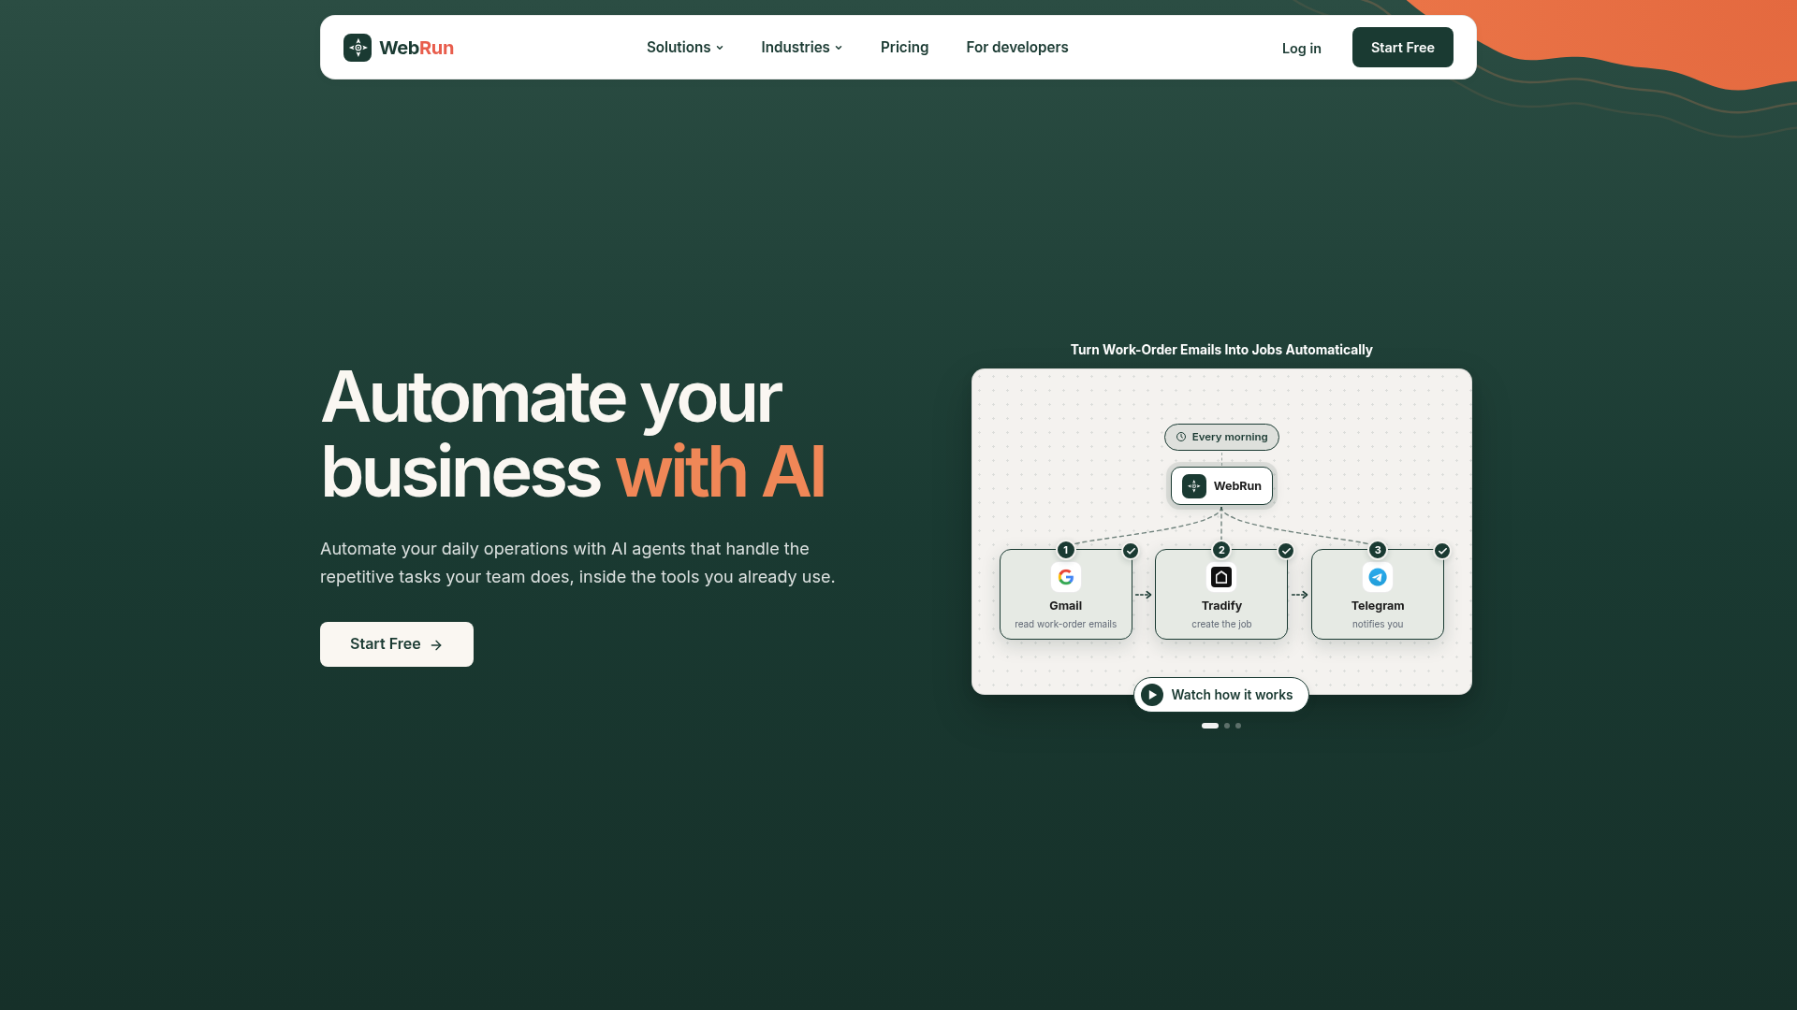Click the 'Every morning' text
The width and height of the screenshot is (1797, 1010).
(x=1230, y=437)
